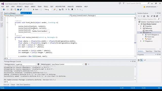Screen dimensions: 162x91
Task: Toggle Alphabetical sort in Properties panel
Action: coord(141,60)
